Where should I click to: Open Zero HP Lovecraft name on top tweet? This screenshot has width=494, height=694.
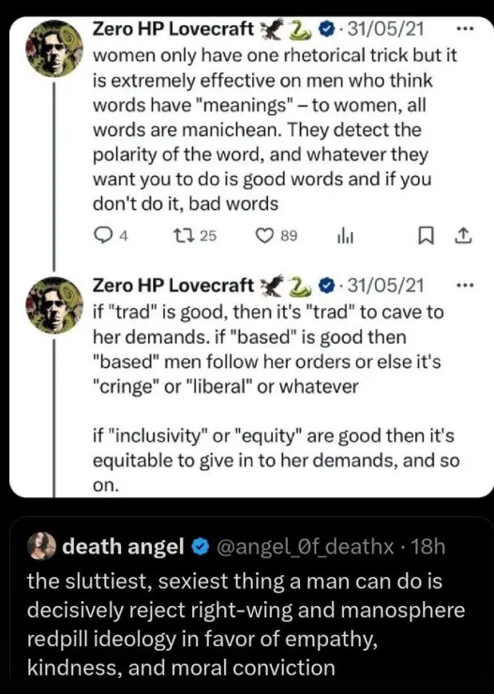click(x=172, y=29)
